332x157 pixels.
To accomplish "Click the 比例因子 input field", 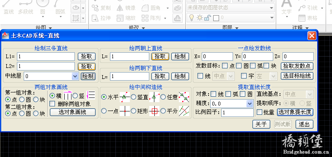I will pos(237,113).
